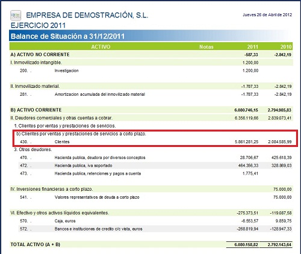Click 'Hacienda publica, retenciones y pagos a cuenta'

[98, 173]
